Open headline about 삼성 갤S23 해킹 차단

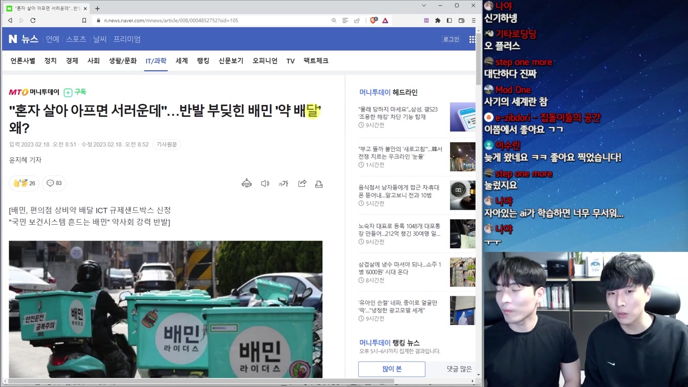click(x=398, y=113)
